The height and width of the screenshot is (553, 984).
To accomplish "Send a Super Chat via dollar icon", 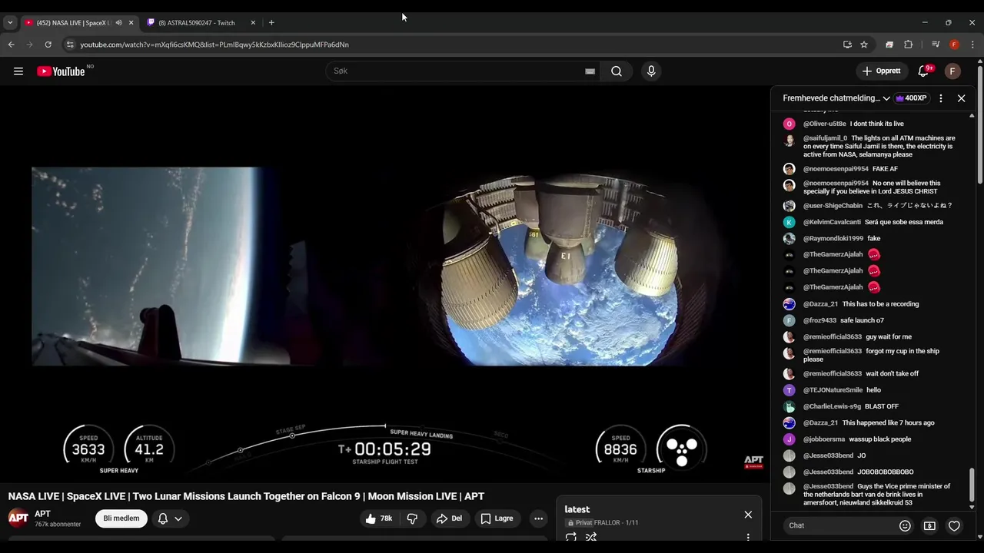I will (x=929, y=525).
